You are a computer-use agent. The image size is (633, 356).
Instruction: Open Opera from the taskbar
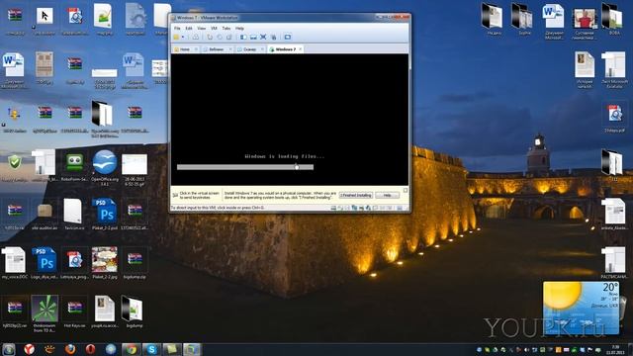[90, 349]
